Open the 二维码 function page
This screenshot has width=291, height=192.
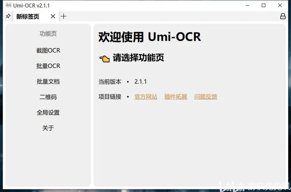(48, 97)
